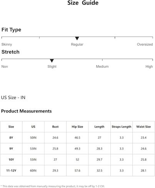The height and width of the screenshot is (188, 155).
Task: Click the Regular fit label
Action: coord(77,44)
